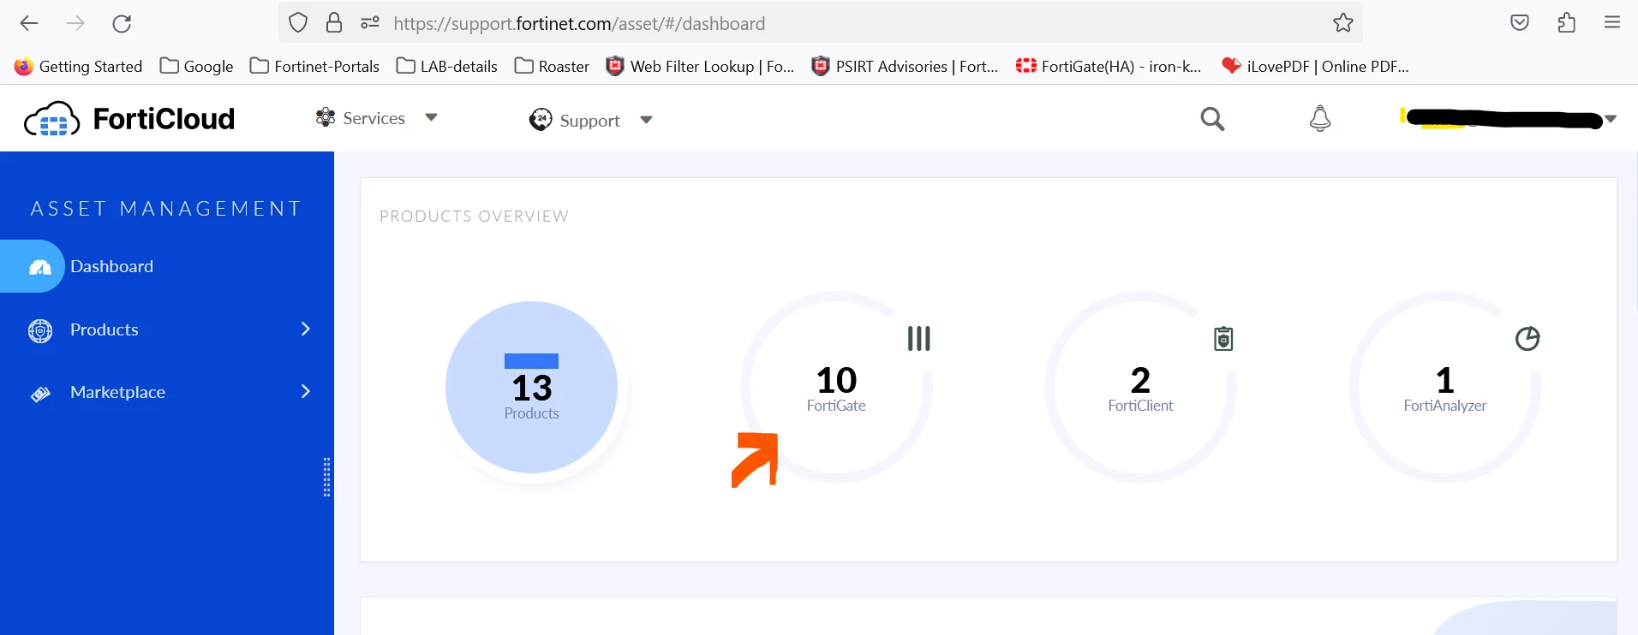Viewport: 1638px width, 635px height.
Task: Click the ASSET MANAGEMENT sidebar title
Action: [x=166, y=209]
